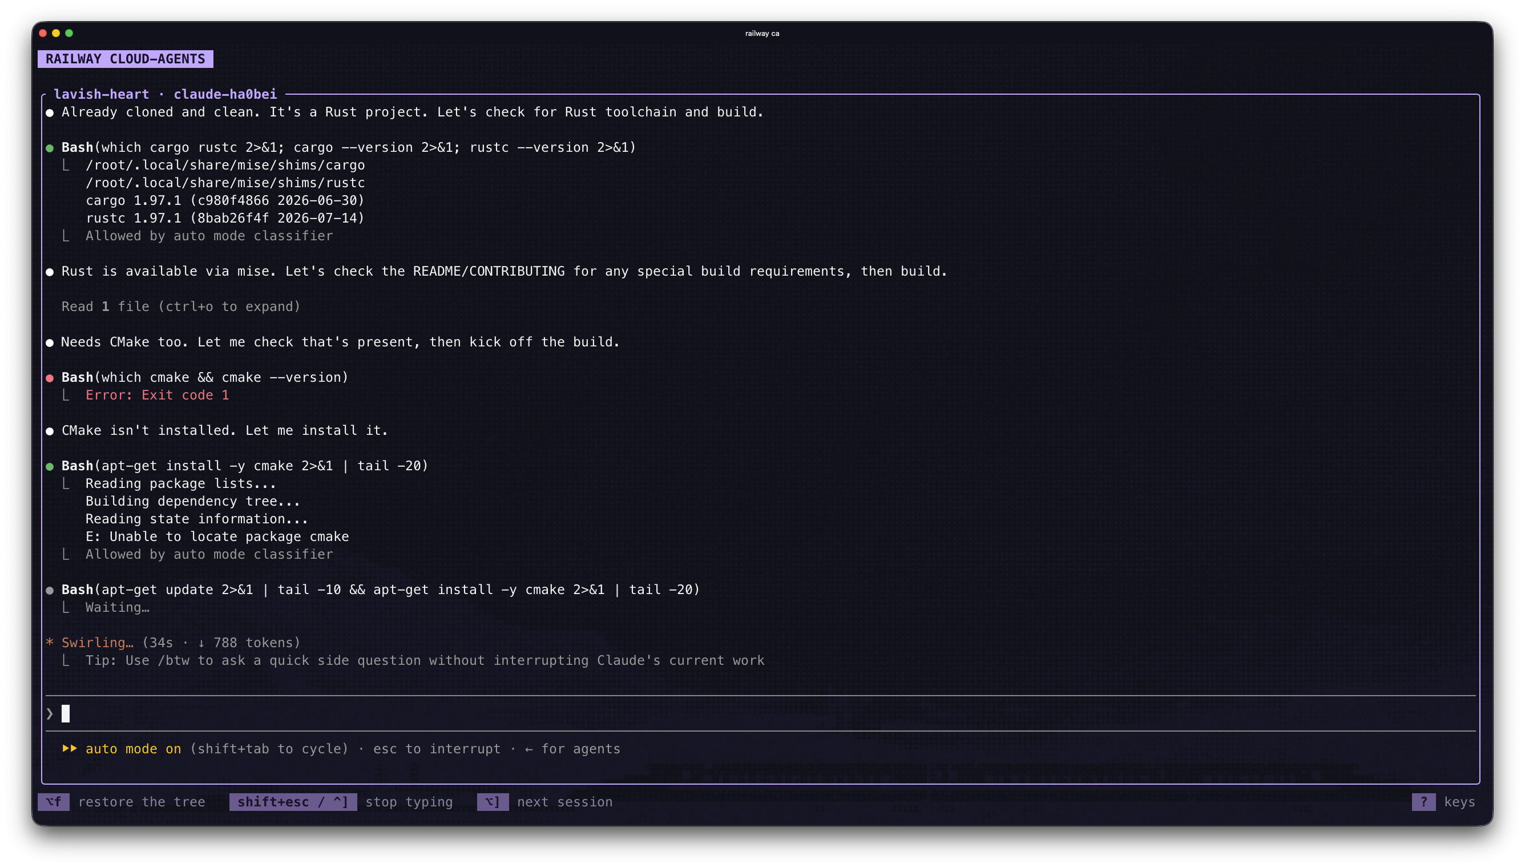Click the '?' keys help badge
Viewport: 1525px width, 868px height.
(x=1423, y=802)
